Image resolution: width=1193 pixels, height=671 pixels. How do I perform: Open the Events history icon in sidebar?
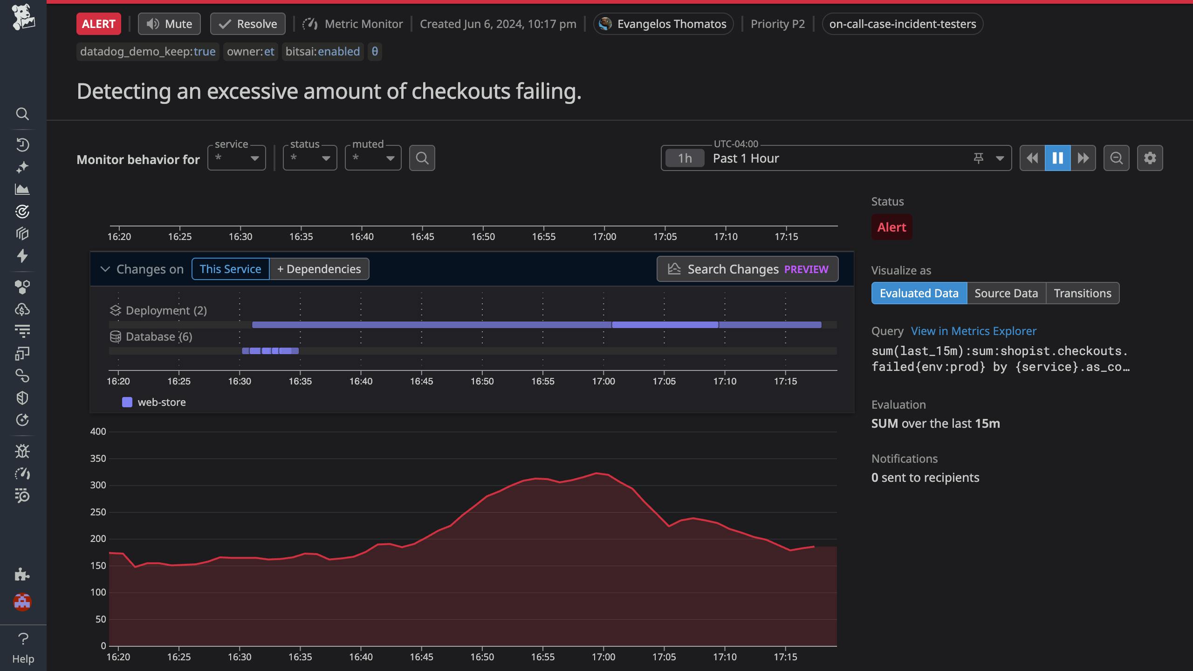[22, 144]
